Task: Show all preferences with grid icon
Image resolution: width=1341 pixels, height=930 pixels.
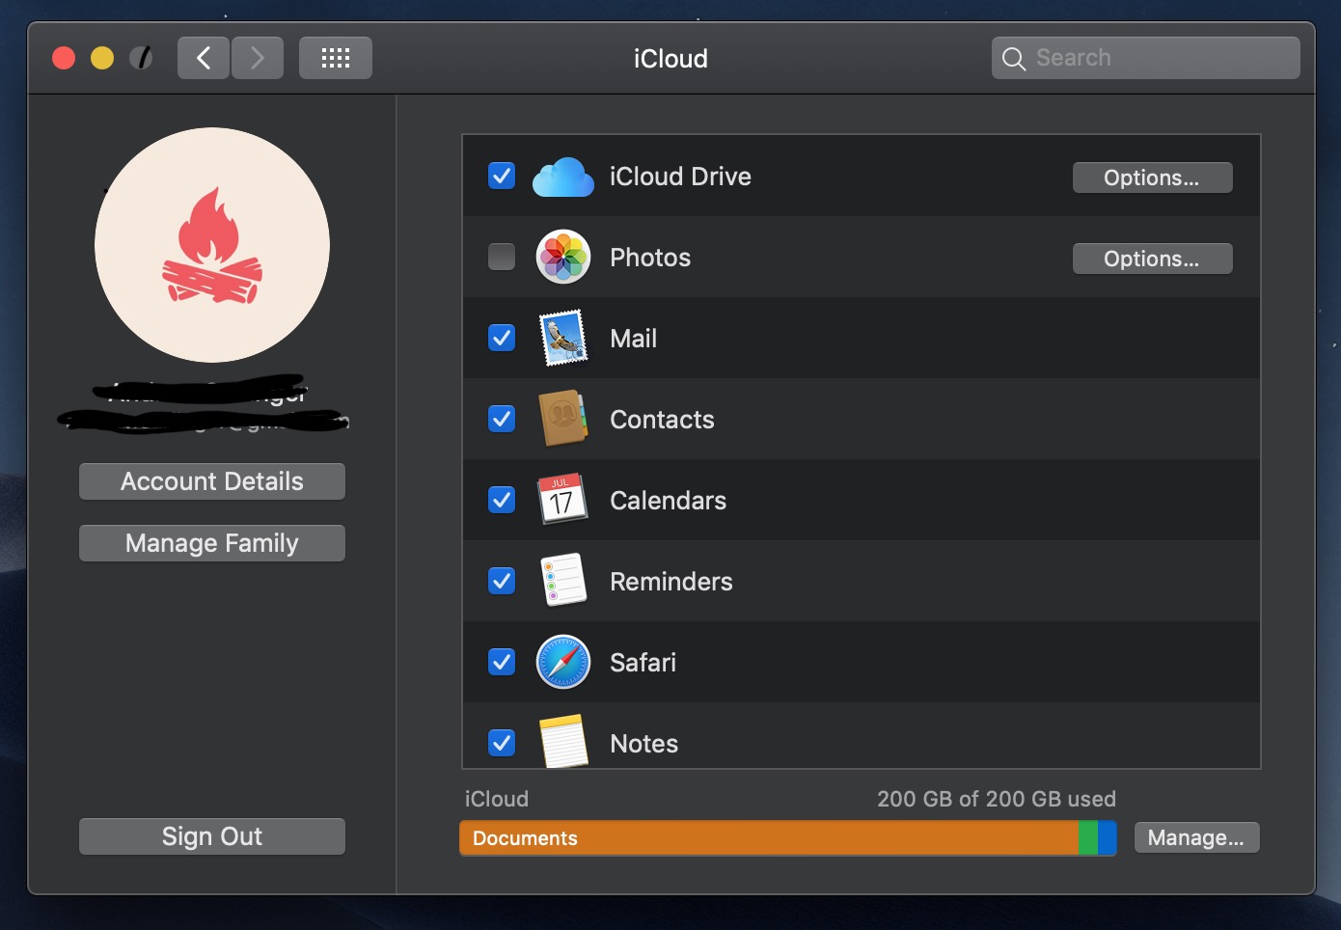Action: pyautogui.click(x=336, y=58)
